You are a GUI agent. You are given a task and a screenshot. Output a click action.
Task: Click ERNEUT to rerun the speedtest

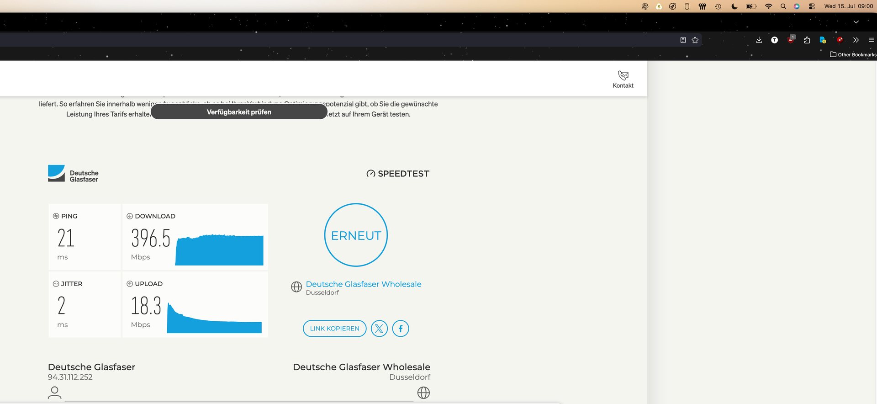tap(356, 235)
